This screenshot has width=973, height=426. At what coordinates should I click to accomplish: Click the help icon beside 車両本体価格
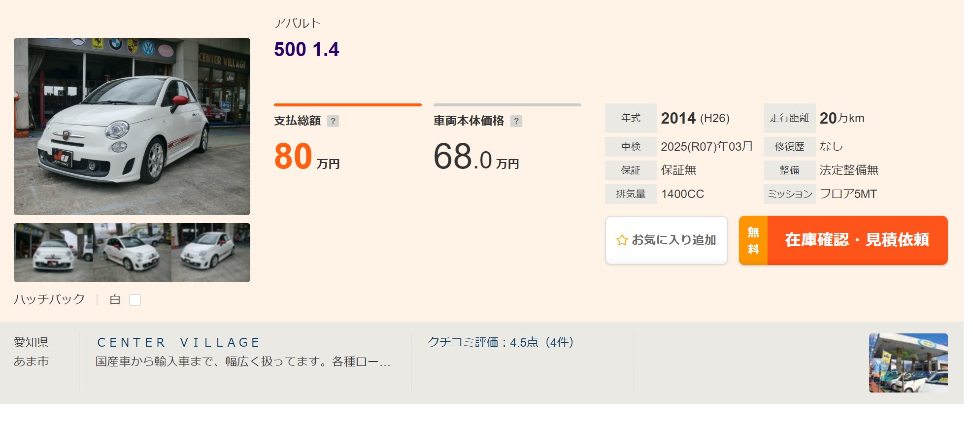516,121
